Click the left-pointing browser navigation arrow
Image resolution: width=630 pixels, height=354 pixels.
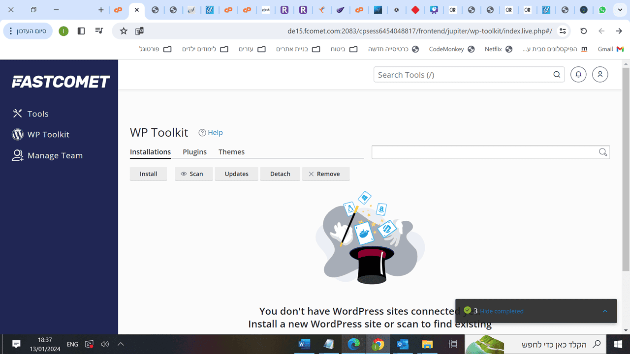click(x=601, y=31)
